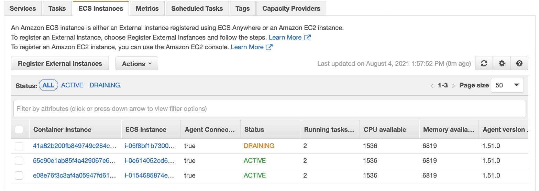Go to next page arrow
This screenshot has height=191, width=539.
tap(454, 86)
